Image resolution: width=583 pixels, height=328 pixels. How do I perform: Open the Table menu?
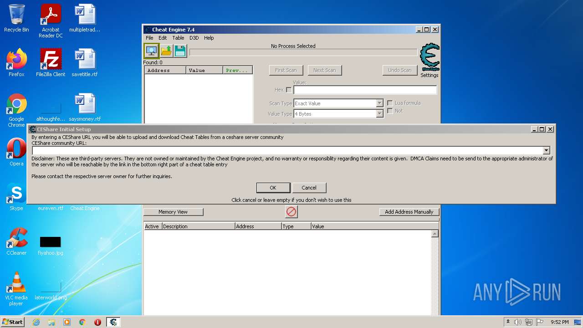178,38
